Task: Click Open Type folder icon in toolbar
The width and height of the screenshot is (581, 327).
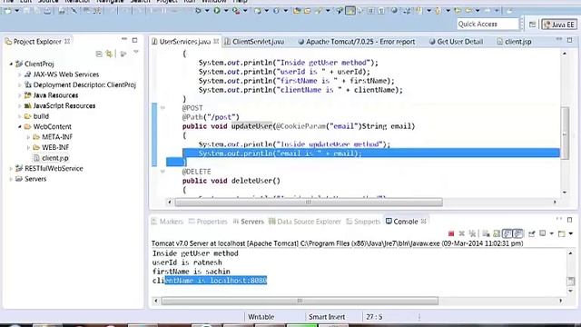Action: [x=297, y=11]
